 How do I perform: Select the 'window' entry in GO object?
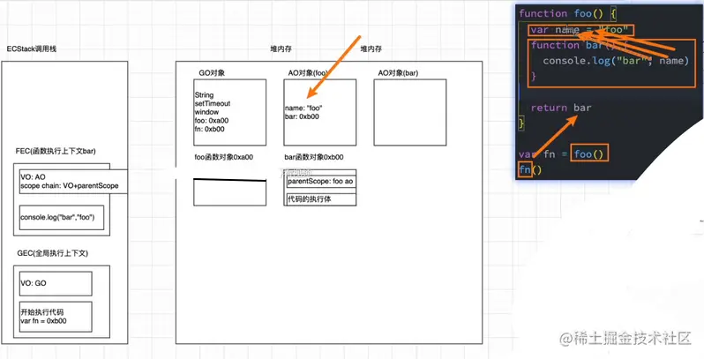[207, 112]
